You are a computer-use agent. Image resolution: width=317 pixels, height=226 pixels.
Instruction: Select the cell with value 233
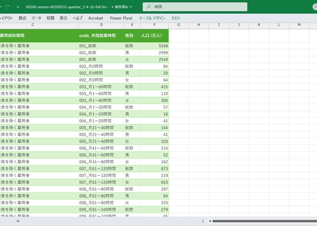point(154,203)
